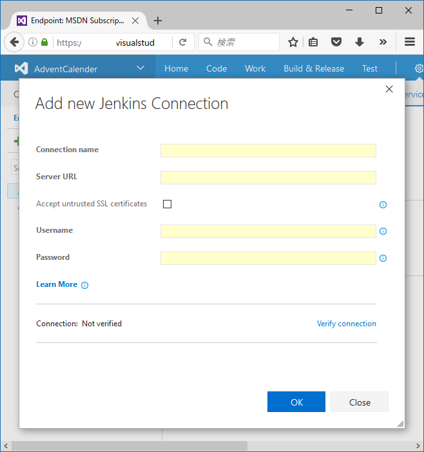Focus the Connection name field
Viewport: 424px width, 452px height.
pyautogui.click(x=268, y=150)
